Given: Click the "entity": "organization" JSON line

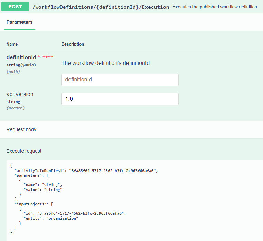Looking at the screenshot, I should click(51, 218).
